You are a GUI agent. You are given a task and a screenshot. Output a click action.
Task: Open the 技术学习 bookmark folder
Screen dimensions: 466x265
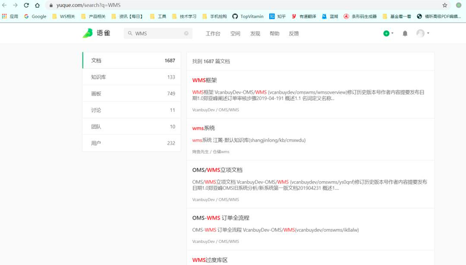pos(183,16)
